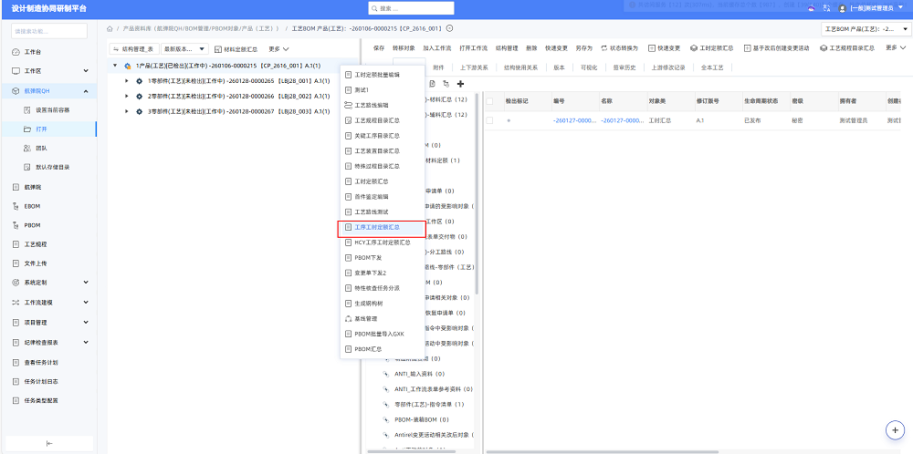Viewport: 913px width, 454px height.
Task: Click the 基线管理 icon in the dropdown menu
Action: [x=349, y=318]
